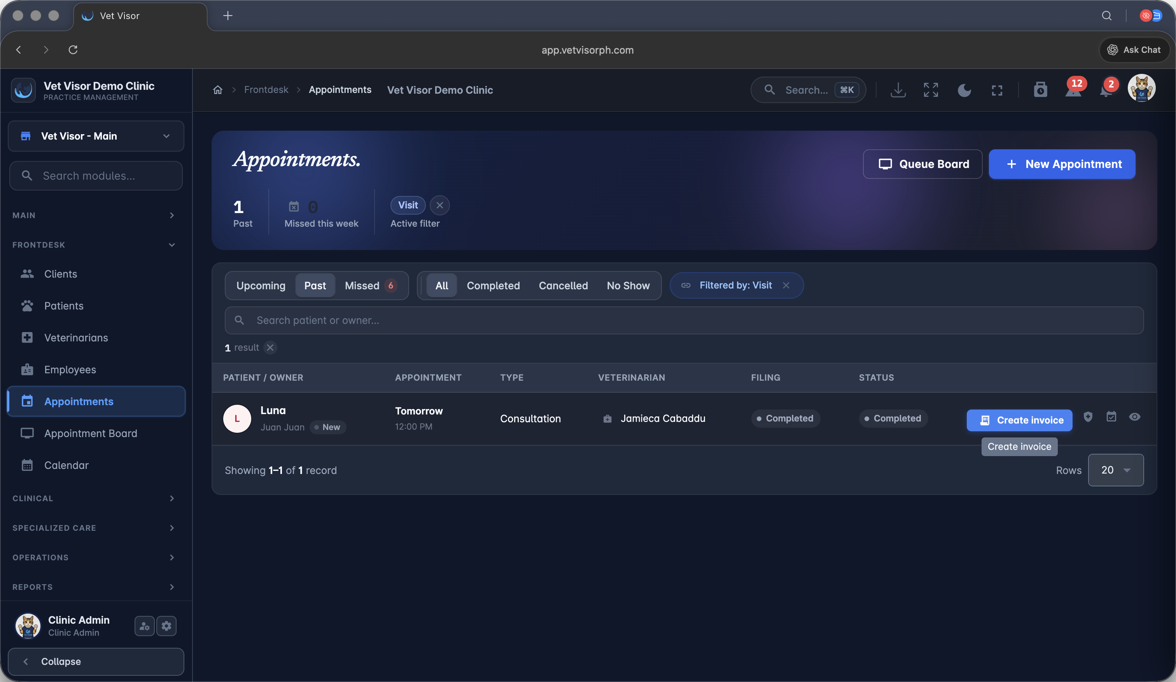The width and height of the screenshot is (1176, 682).
Task: Click the home breadcrumb icon
Action: pos(217,89)
